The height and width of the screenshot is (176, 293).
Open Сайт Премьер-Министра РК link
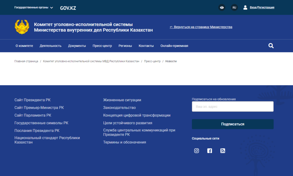coord(39,108)
